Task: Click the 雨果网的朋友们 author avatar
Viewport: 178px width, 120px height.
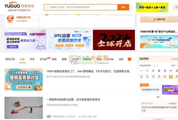Action: [49, 116]
